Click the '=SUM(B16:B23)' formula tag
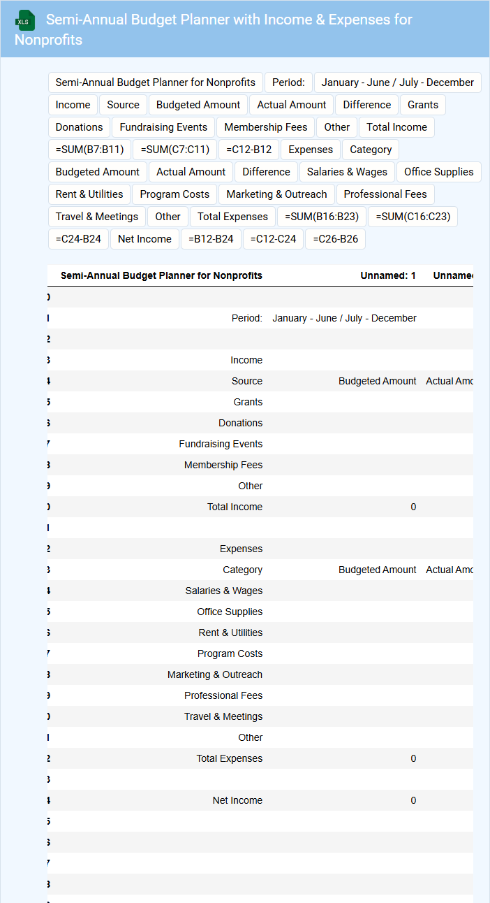Screen dimensions: 490x903 322,217
